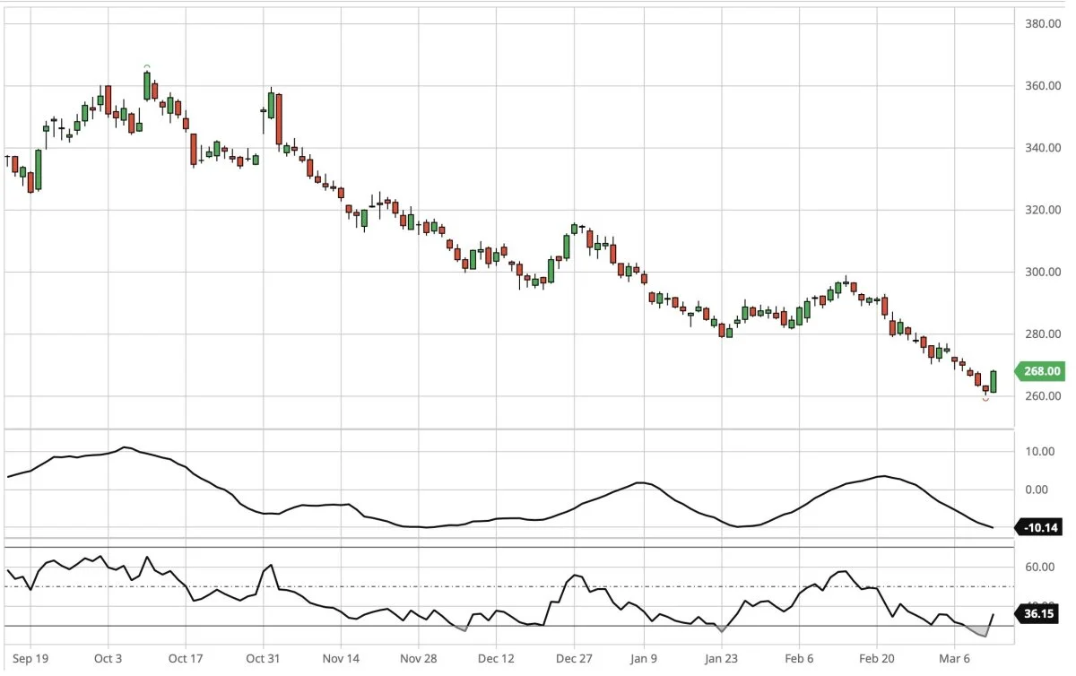This screenshot has height=676, width=1076.
Task: Click the Oct 17 date label
Action: [185, 658]
